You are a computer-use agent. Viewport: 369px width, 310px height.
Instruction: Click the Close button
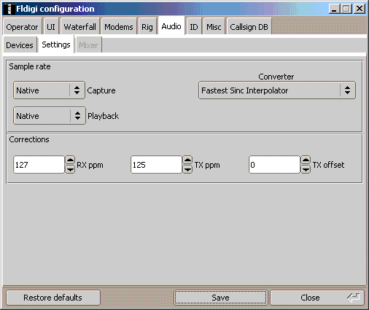pos(317,298)
